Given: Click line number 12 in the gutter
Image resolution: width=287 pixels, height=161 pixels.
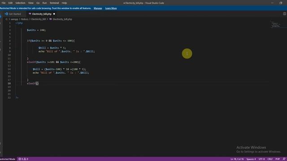Looking at the screenshot, I should tap(9, 62).
